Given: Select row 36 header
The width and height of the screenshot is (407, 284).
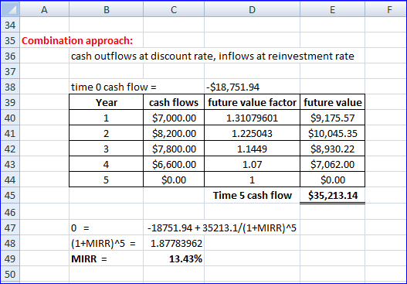Looking at the screenshot, I should (10, 56).
